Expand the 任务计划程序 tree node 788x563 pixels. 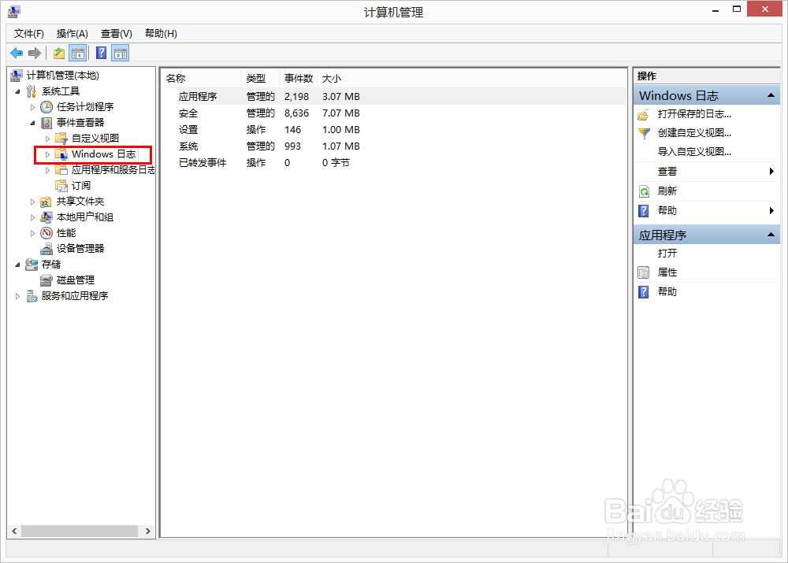pos(32,107)
